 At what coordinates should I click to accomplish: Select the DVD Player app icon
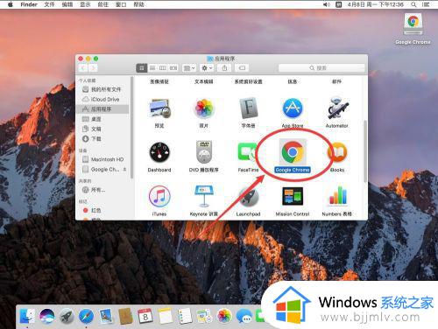pos(204,151)
